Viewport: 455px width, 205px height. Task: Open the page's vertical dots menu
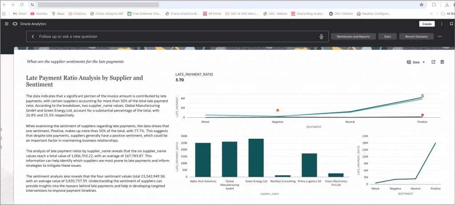click(442, 24)
